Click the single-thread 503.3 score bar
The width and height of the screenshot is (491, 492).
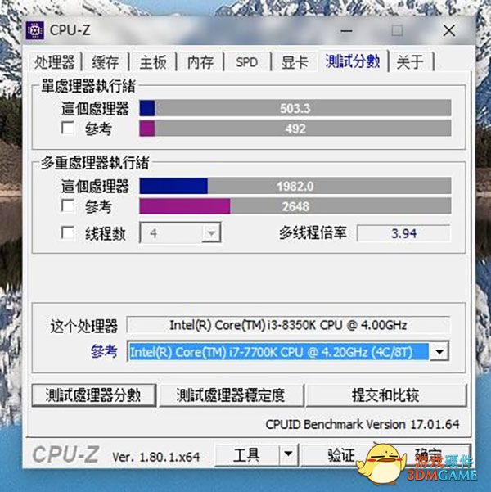coord(295,108)
